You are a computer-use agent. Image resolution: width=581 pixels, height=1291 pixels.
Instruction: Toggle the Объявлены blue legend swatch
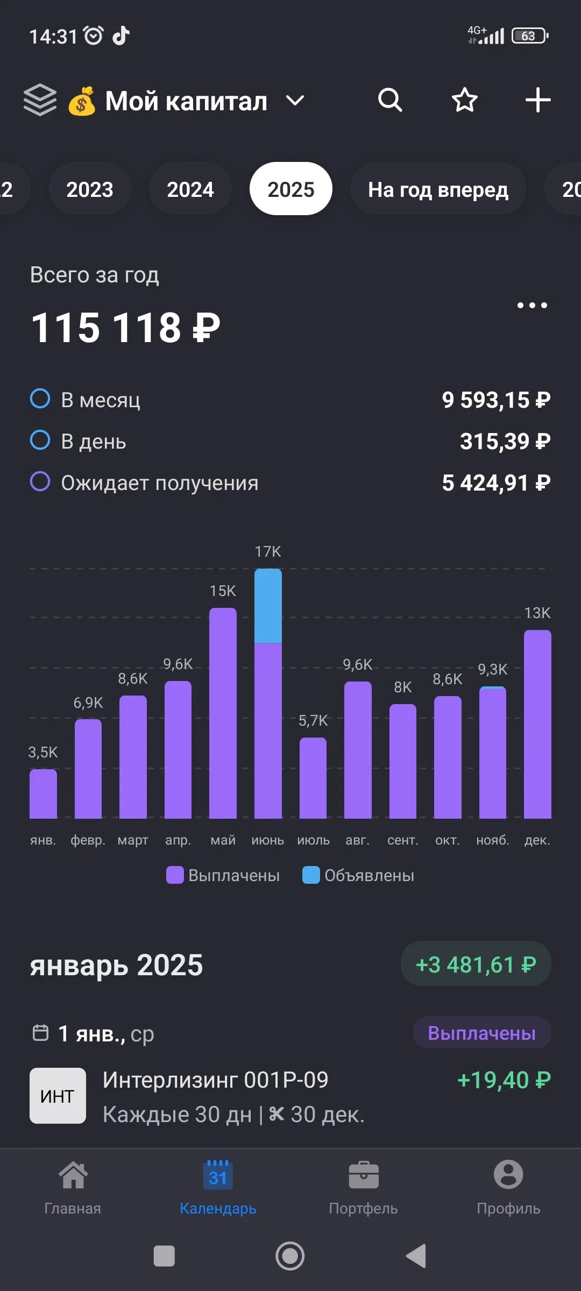(x=311, y=875)
